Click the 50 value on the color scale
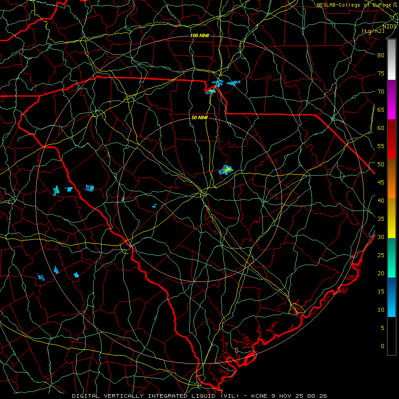 tap(381, 164)
